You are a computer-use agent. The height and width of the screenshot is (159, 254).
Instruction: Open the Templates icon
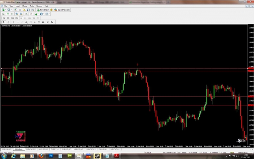tap(47, 14)
